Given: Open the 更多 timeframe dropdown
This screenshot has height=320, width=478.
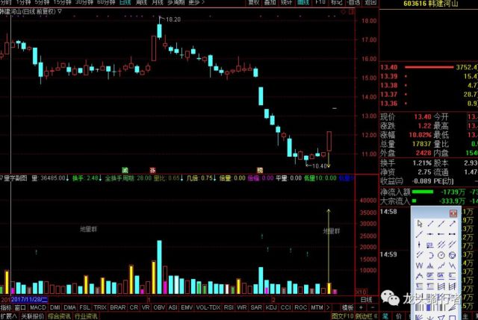Looking at the screenshot, I should click(196, 2).
